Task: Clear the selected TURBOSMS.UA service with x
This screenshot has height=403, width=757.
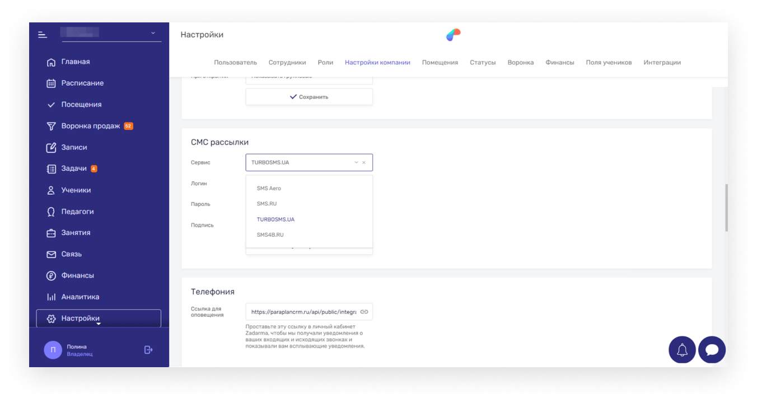Action: pos(364,163)
